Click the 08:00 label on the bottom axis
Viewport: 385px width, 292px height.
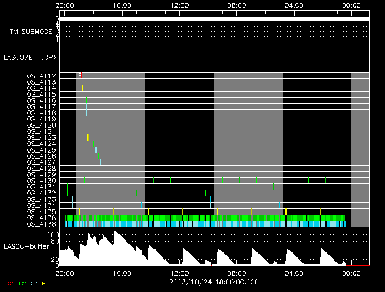[237, 273]
